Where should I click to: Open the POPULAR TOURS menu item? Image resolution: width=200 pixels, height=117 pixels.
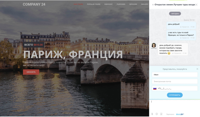pos(94,4)
